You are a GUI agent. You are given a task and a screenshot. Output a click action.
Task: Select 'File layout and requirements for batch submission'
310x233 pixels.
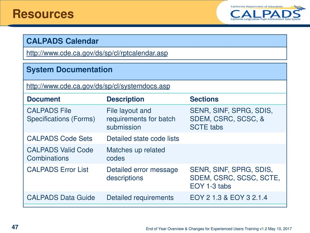[141, 119]
